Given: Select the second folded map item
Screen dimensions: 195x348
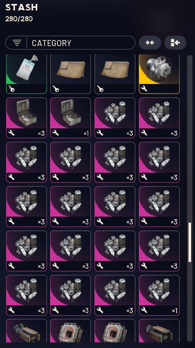Looking at the screenshot, I should point(115,74).
